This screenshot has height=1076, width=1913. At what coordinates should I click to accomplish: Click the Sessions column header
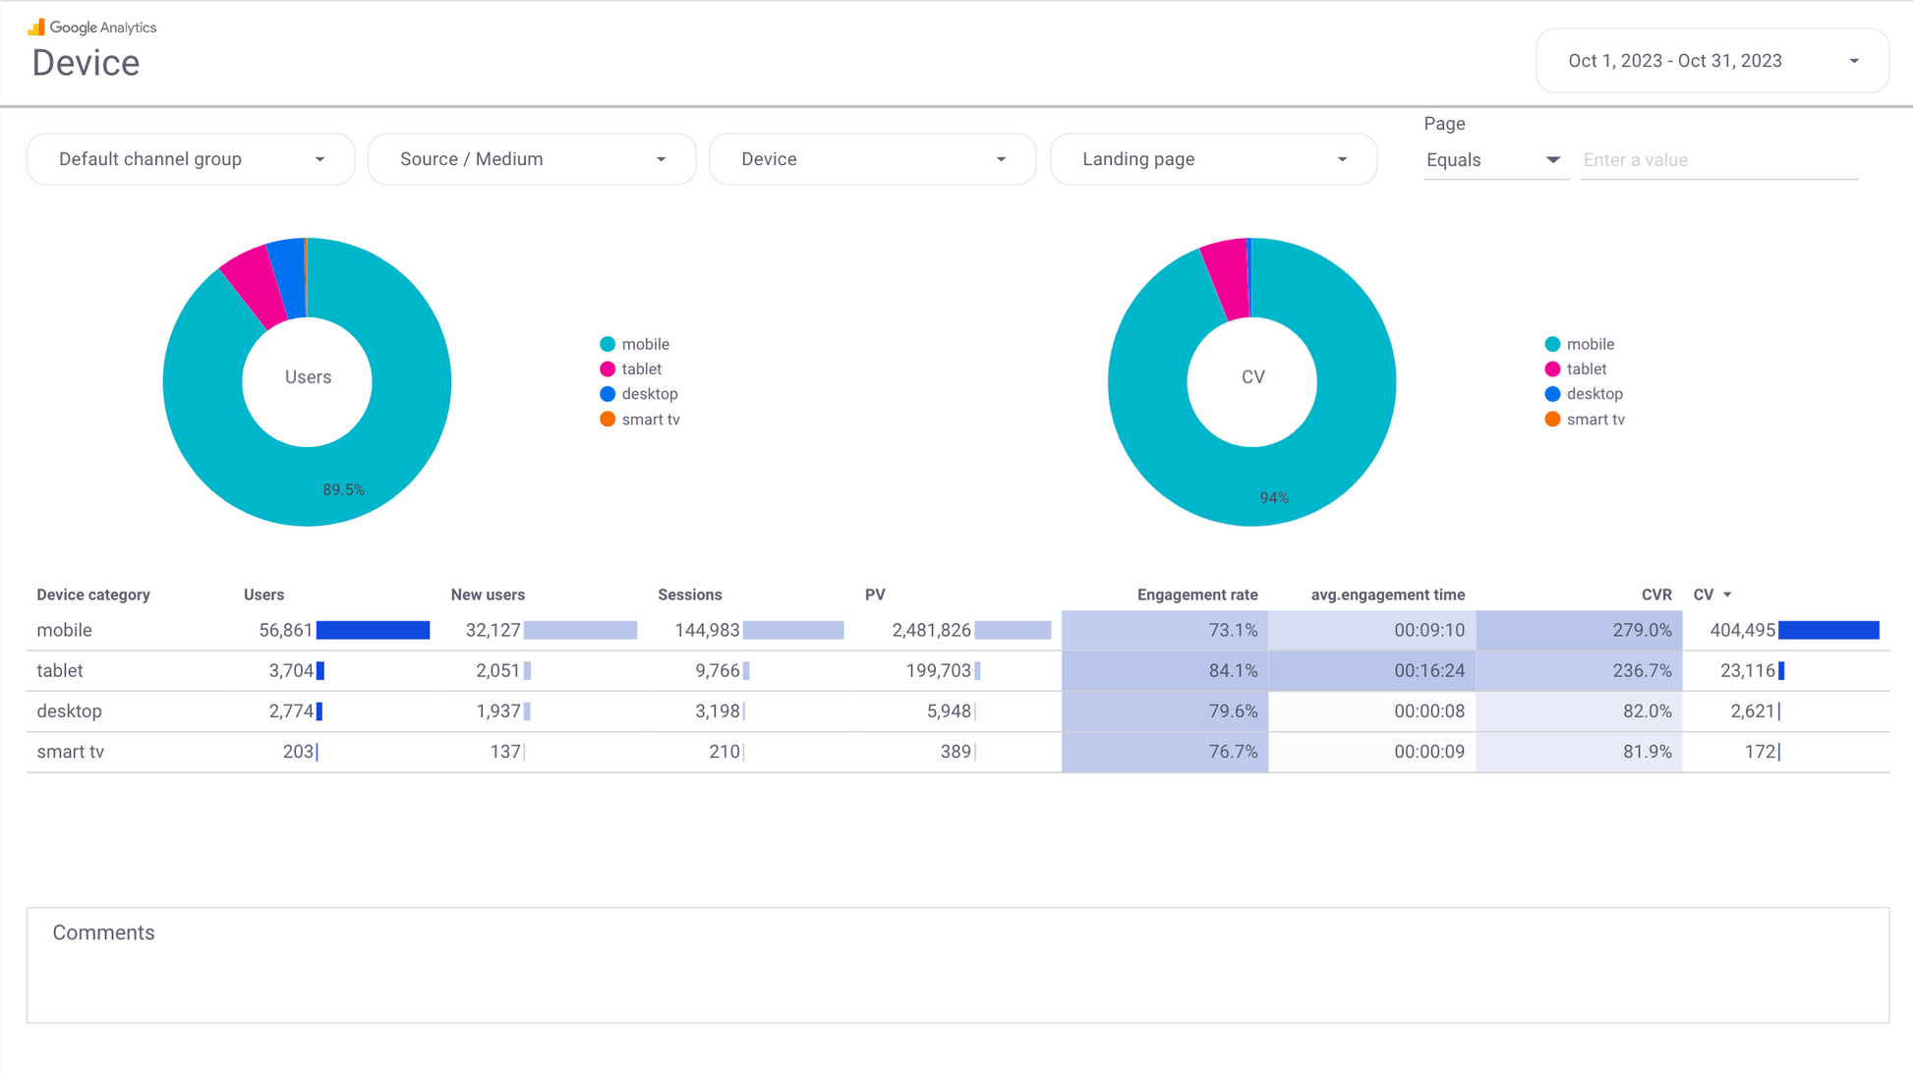point(689,595)
